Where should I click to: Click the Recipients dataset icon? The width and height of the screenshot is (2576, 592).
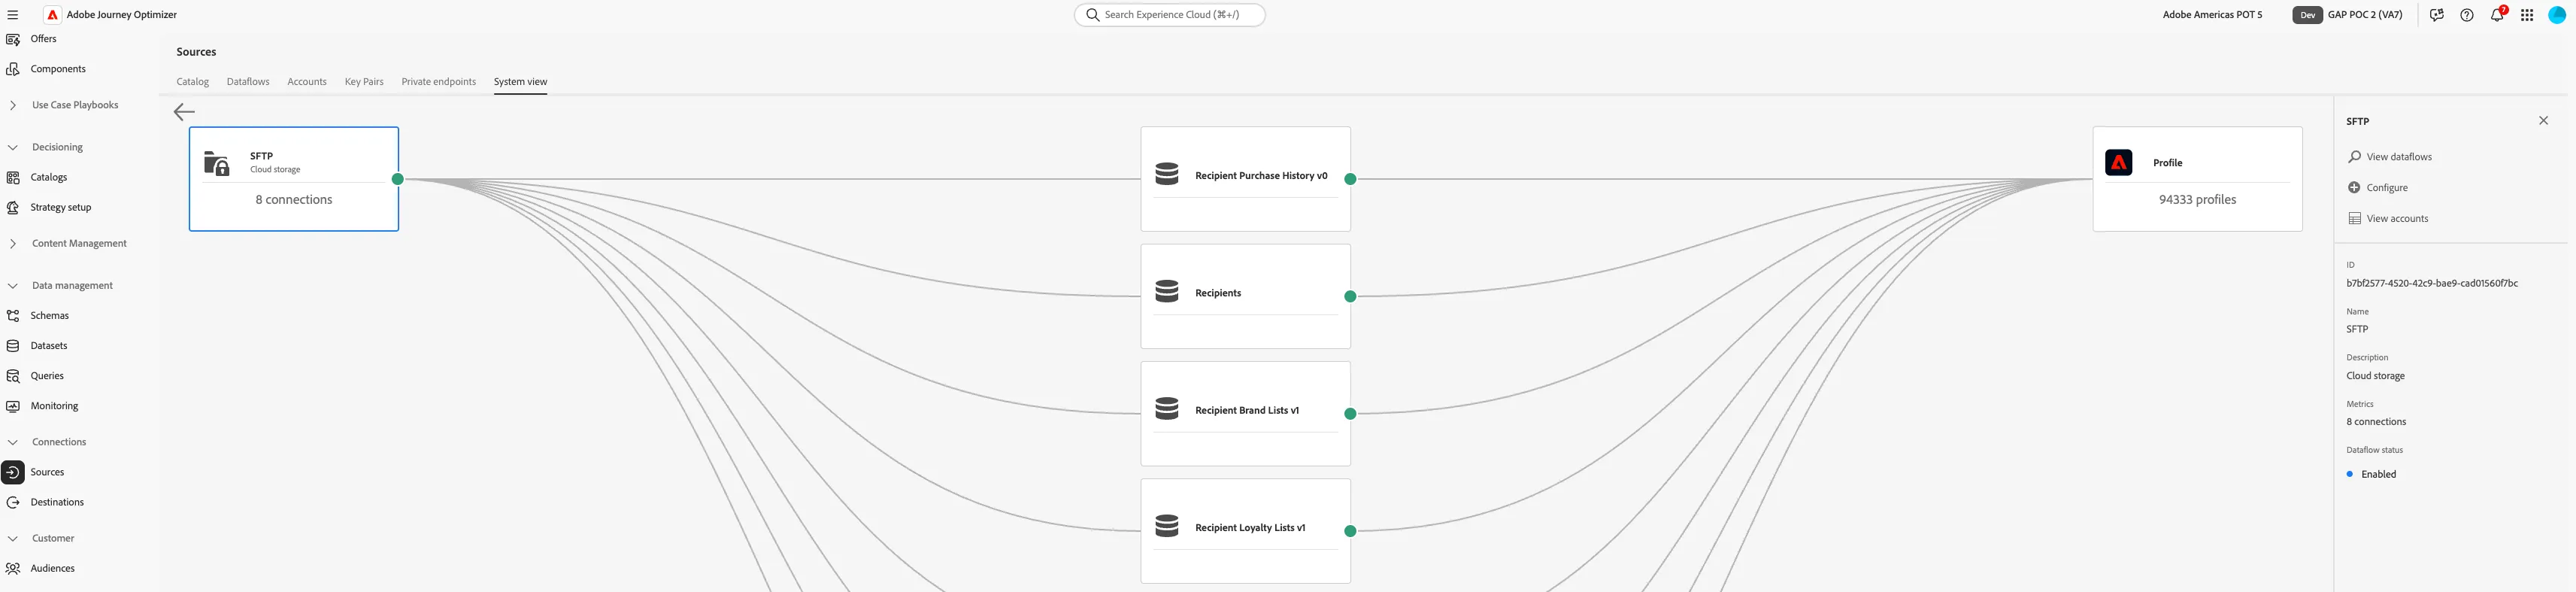point(1167,291)
